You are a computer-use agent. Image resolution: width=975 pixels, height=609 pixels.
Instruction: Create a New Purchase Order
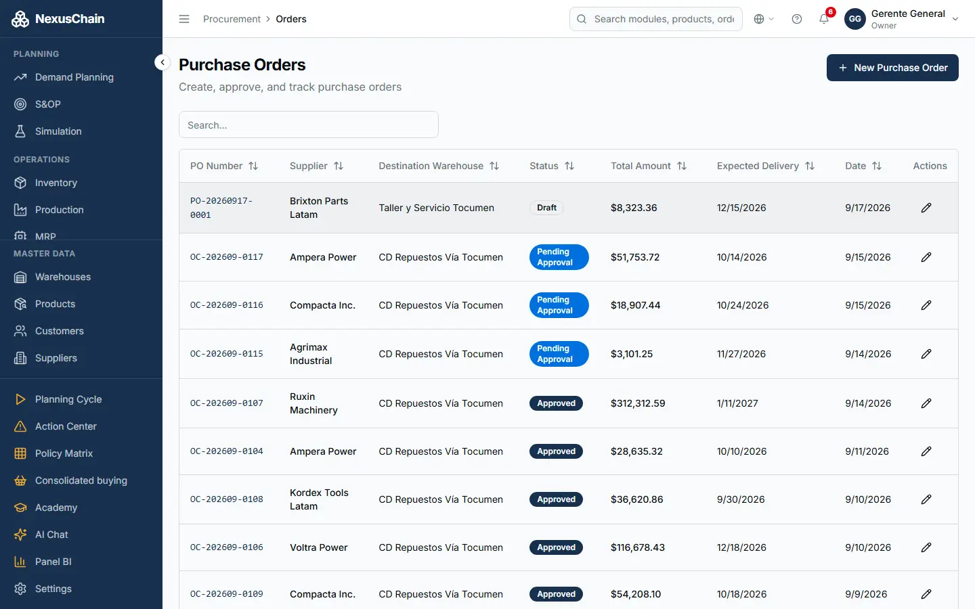pos(892,68)
